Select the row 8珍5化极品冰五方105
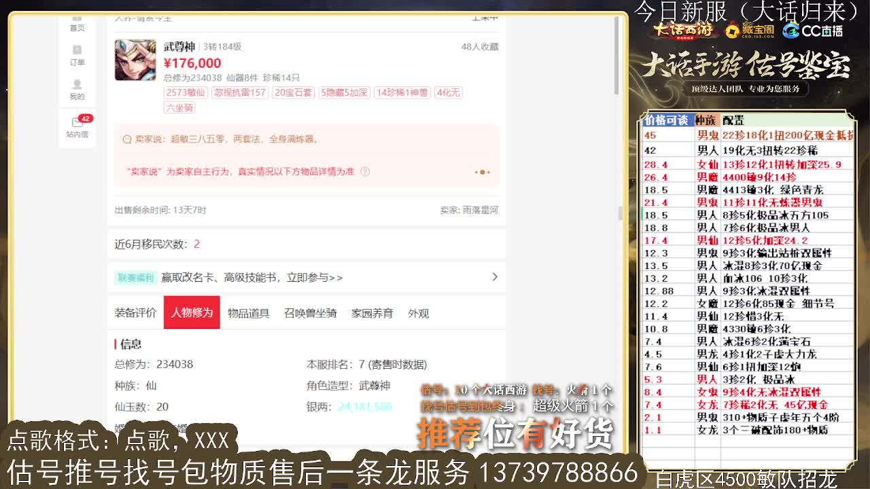870x489 pixels. [748, 215]
